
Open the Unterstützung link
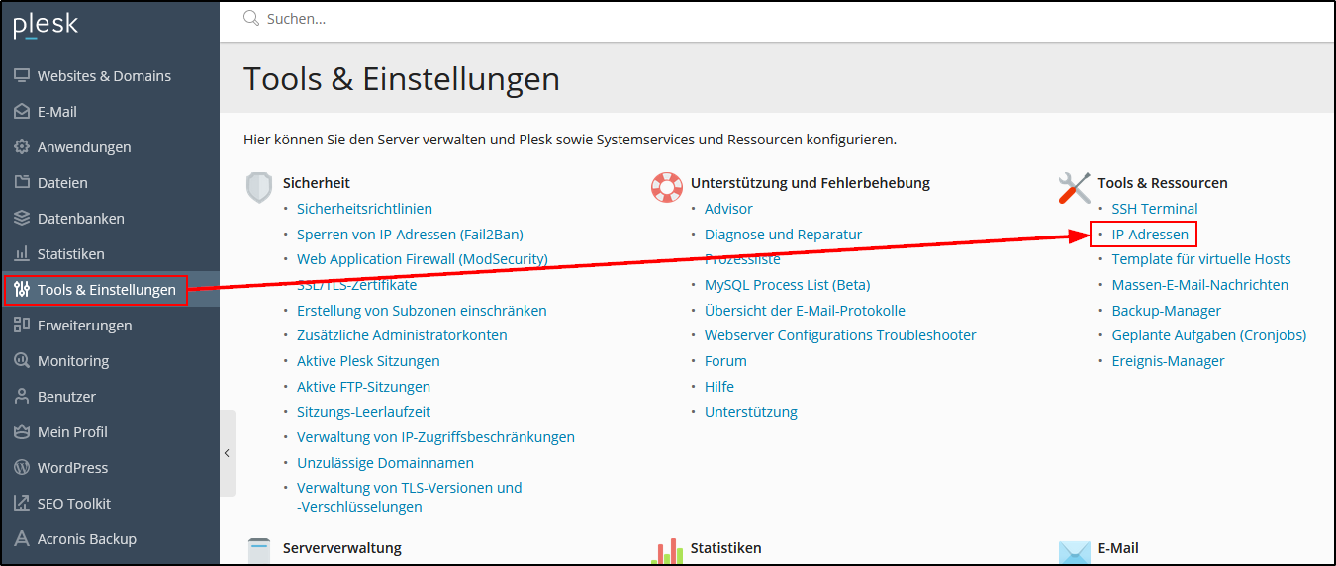coord(751,412)
